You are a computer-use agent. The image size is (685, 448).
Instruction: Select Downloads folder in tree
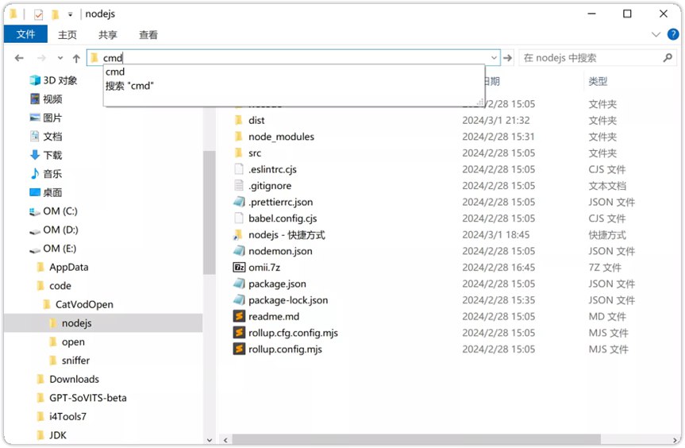pyautogui.click(x=68, y=380)
